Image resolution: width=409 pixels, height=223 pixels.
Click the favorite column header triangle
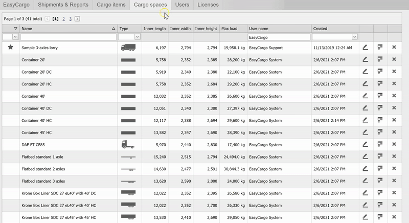click(x=16, y=29)
